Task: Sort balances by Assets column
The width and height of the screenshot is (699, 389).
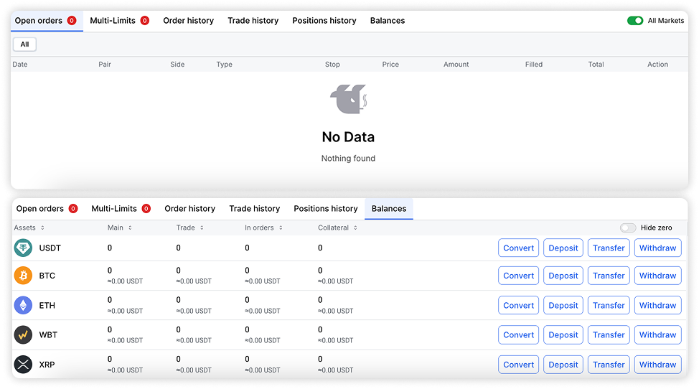Action: 29,228
